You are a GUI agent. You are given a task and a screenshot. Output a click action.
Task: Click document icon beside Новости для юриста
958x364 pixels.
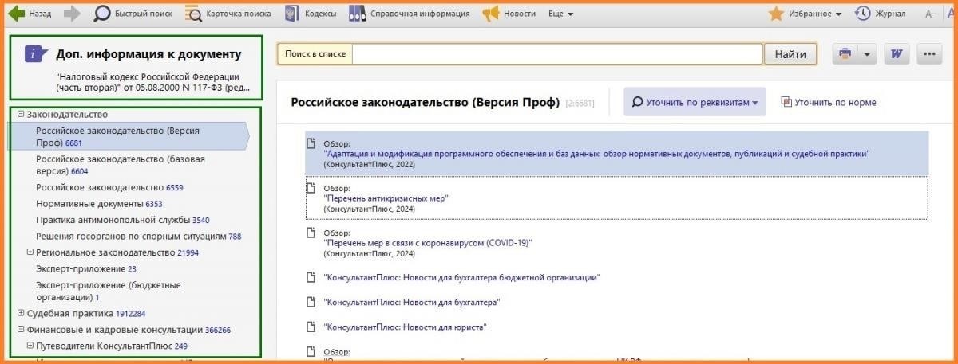click(x=311, y=327)
